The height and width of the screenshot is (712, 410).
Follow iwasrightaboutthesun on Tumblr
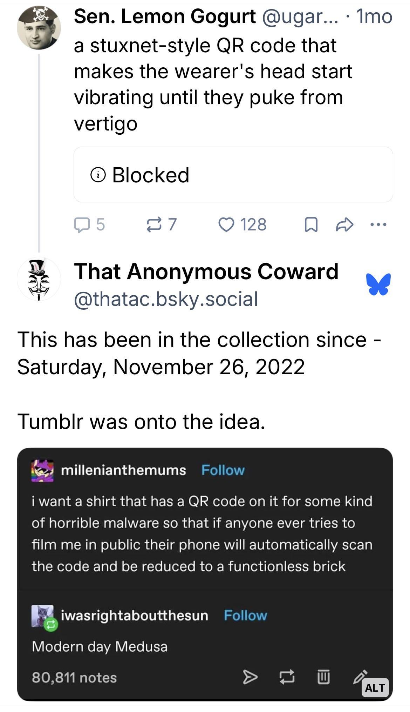[x=245, y=616]
